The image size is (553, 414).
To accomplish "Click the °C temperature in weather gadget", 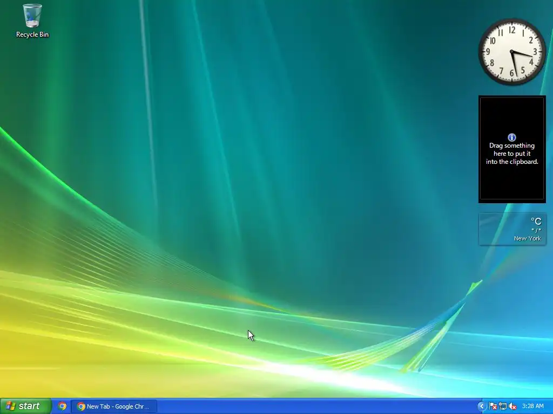I will point(536,221).
